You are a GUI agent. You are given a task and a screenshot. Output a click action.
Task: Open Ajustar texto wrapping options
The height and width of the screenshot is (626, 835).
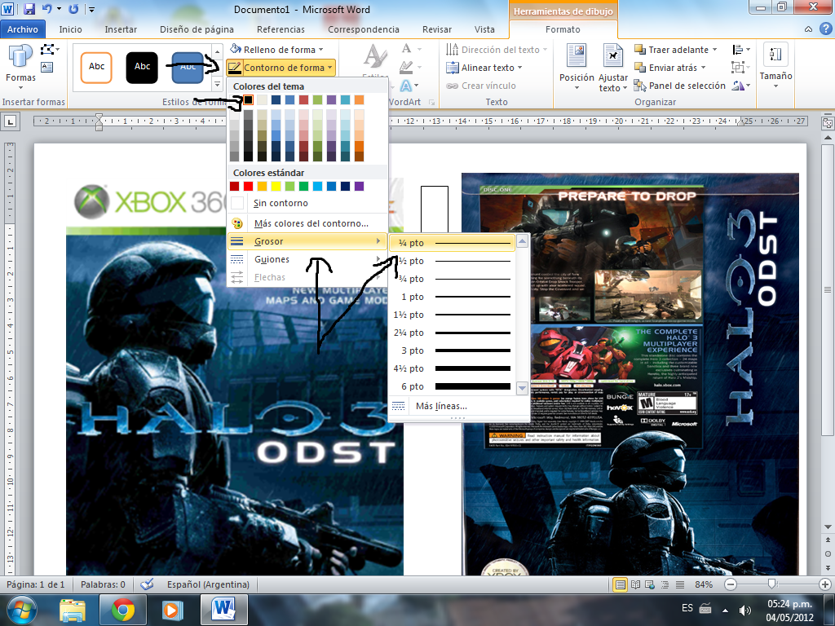point(613,67)
